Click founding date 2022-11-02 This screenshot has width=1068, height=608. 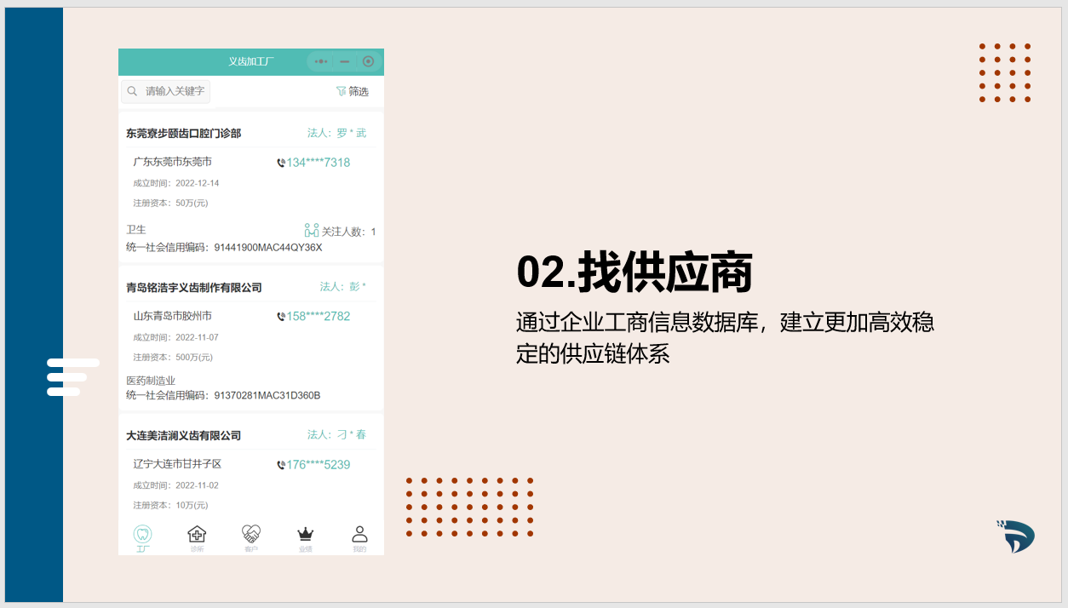(198, 486)
